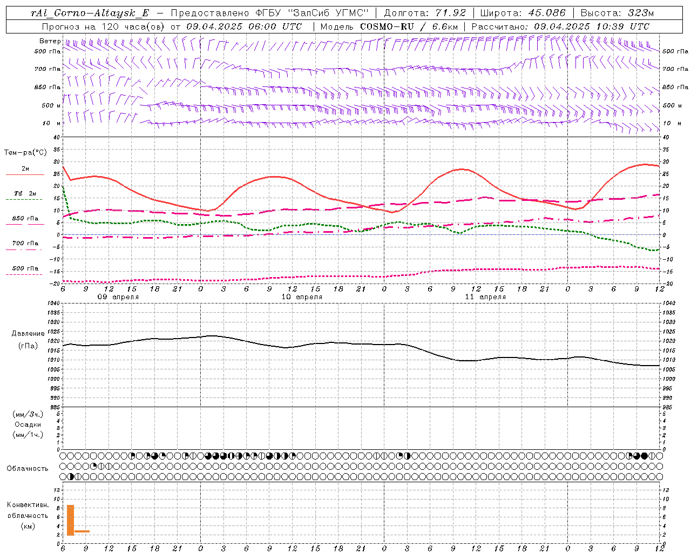Select the Модель COSMO-RU / 6.6км text
691x553 pixels.
(389, 26)
